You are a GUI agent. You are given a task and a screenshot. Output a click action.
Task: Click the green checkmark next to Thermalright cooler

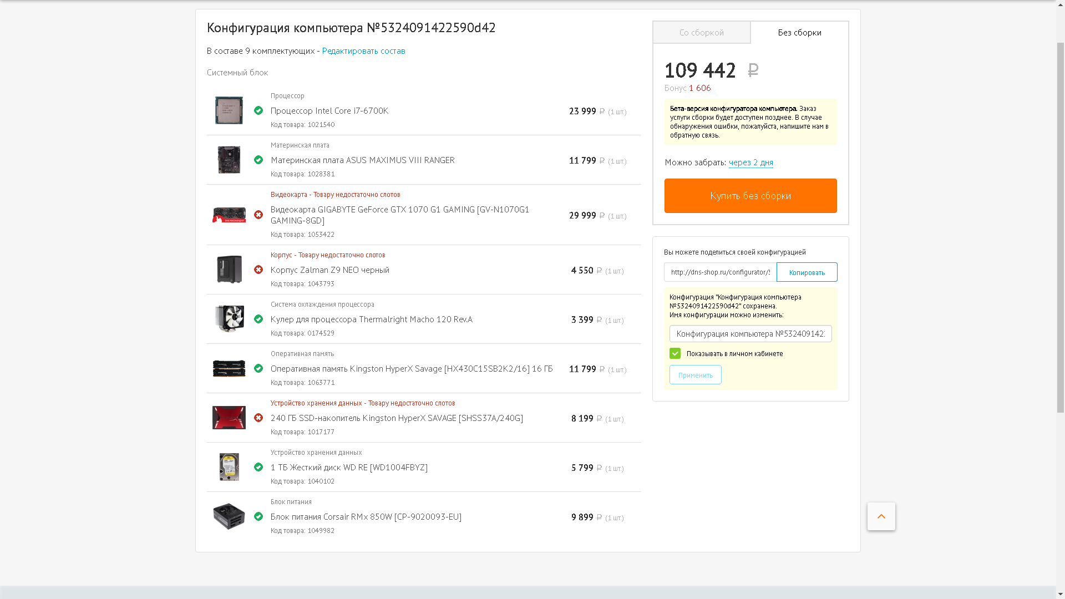[x=258, y=319]
